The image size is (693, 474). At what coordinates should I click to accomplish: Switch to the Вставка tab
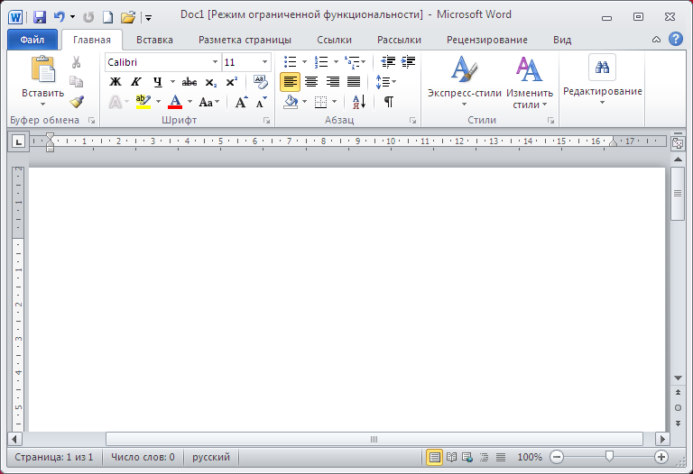pyautogui.click(x=154, y=40)
